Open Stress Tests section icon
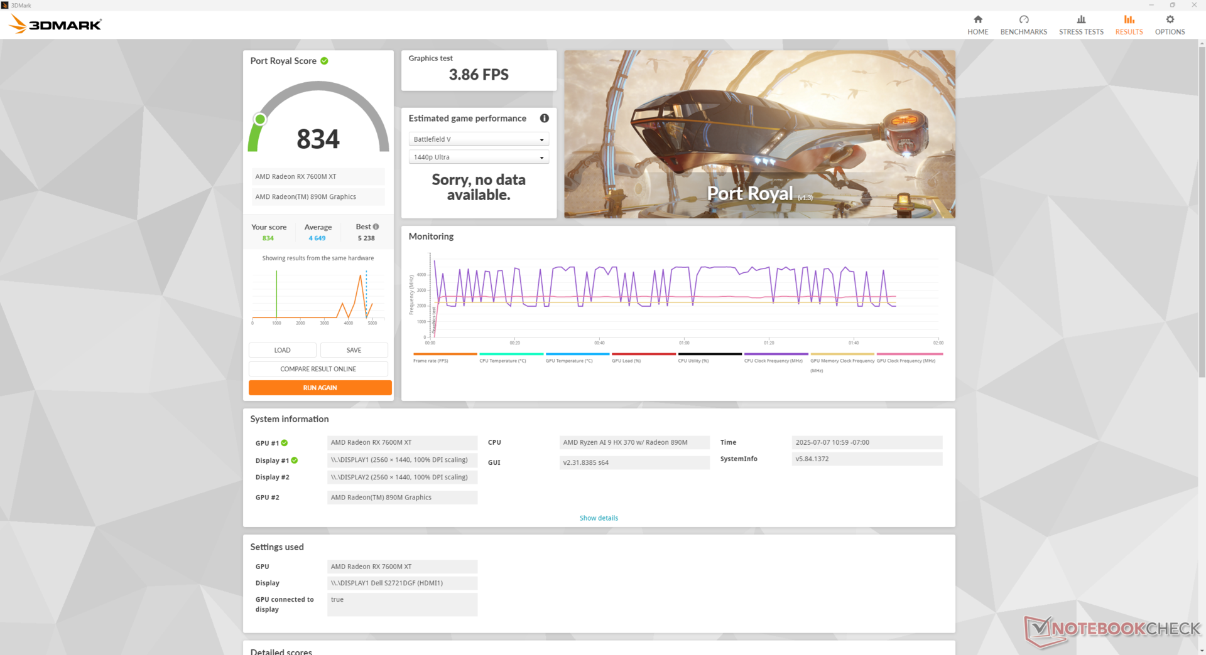The width and height of the screenshot is (1206, 655). (1080, 20)
